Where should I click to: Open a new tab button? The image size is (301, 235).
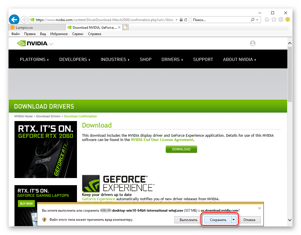click(125, 28)
